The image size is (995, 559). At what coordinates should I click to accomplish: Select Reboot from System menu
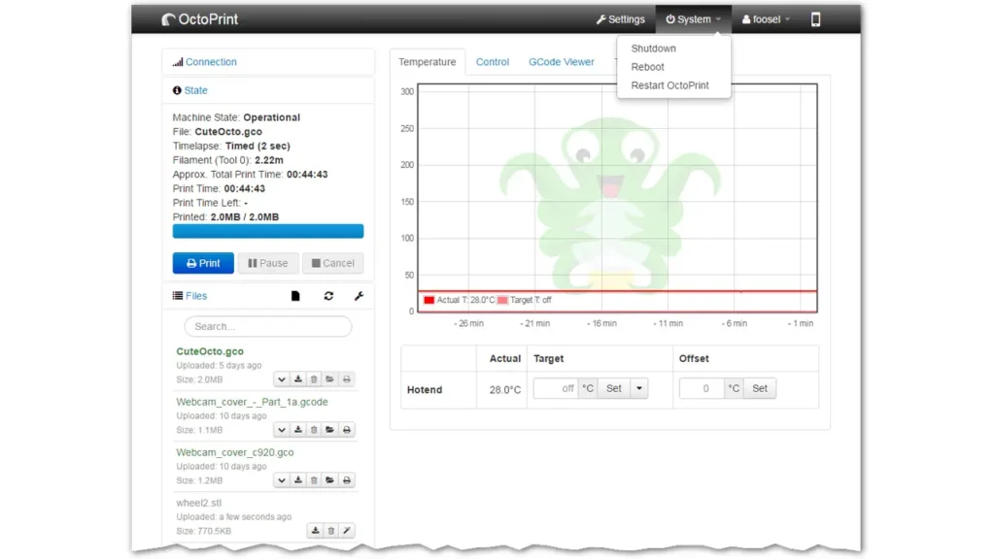[647, 67]
